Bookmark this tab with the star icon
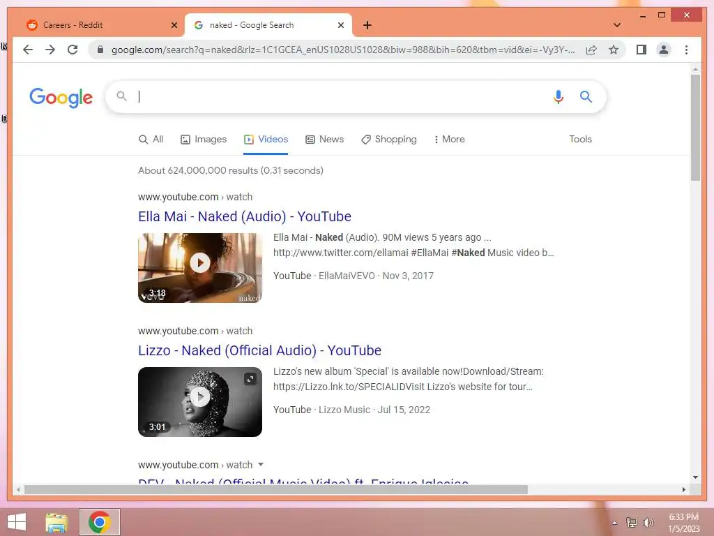Viewport: 714px width, 536px height. pos(614,50)
